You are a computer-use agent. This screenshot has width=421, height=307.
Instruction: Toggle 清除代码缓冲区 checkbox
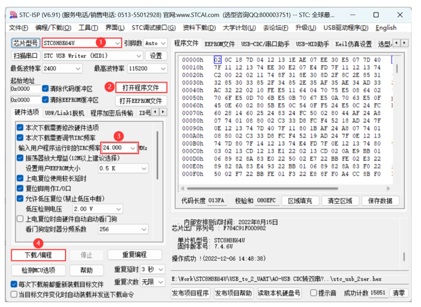pyautogui.click(x=45, y=89)
